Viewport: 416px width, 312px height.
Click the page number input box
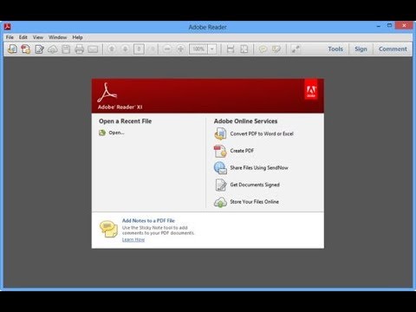[139, 49]
